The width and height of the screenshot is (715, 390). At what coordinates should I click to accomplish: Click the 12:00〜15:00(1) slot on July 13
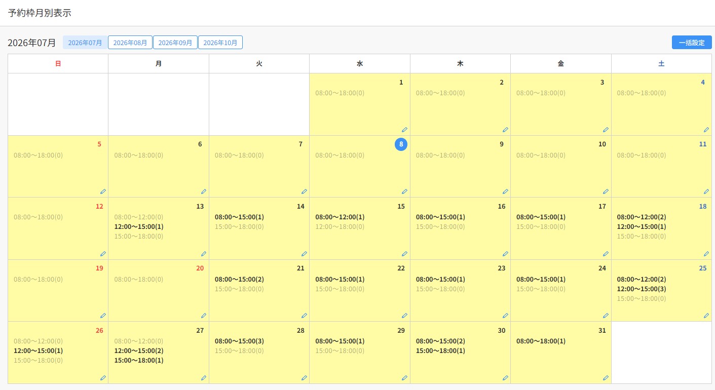pos(139,226)
